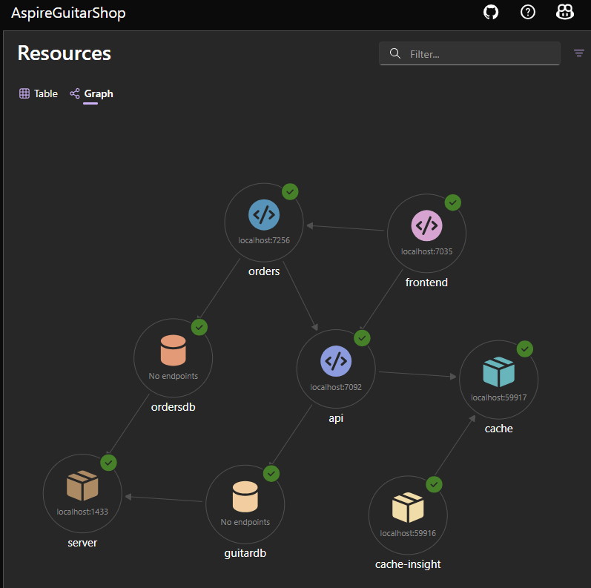Click the server running status checkmark
This screenshot has height=588, width=591.
108,463
